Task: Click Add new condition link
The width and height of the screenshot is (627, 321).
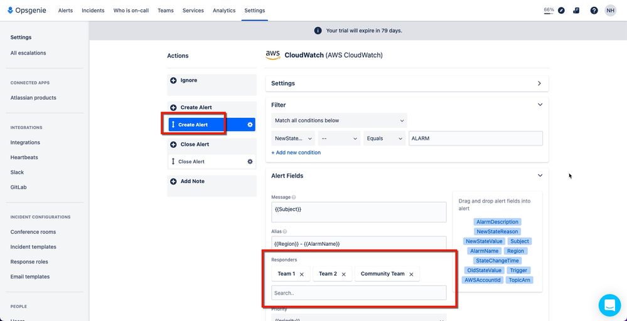Action: point(296,152)
